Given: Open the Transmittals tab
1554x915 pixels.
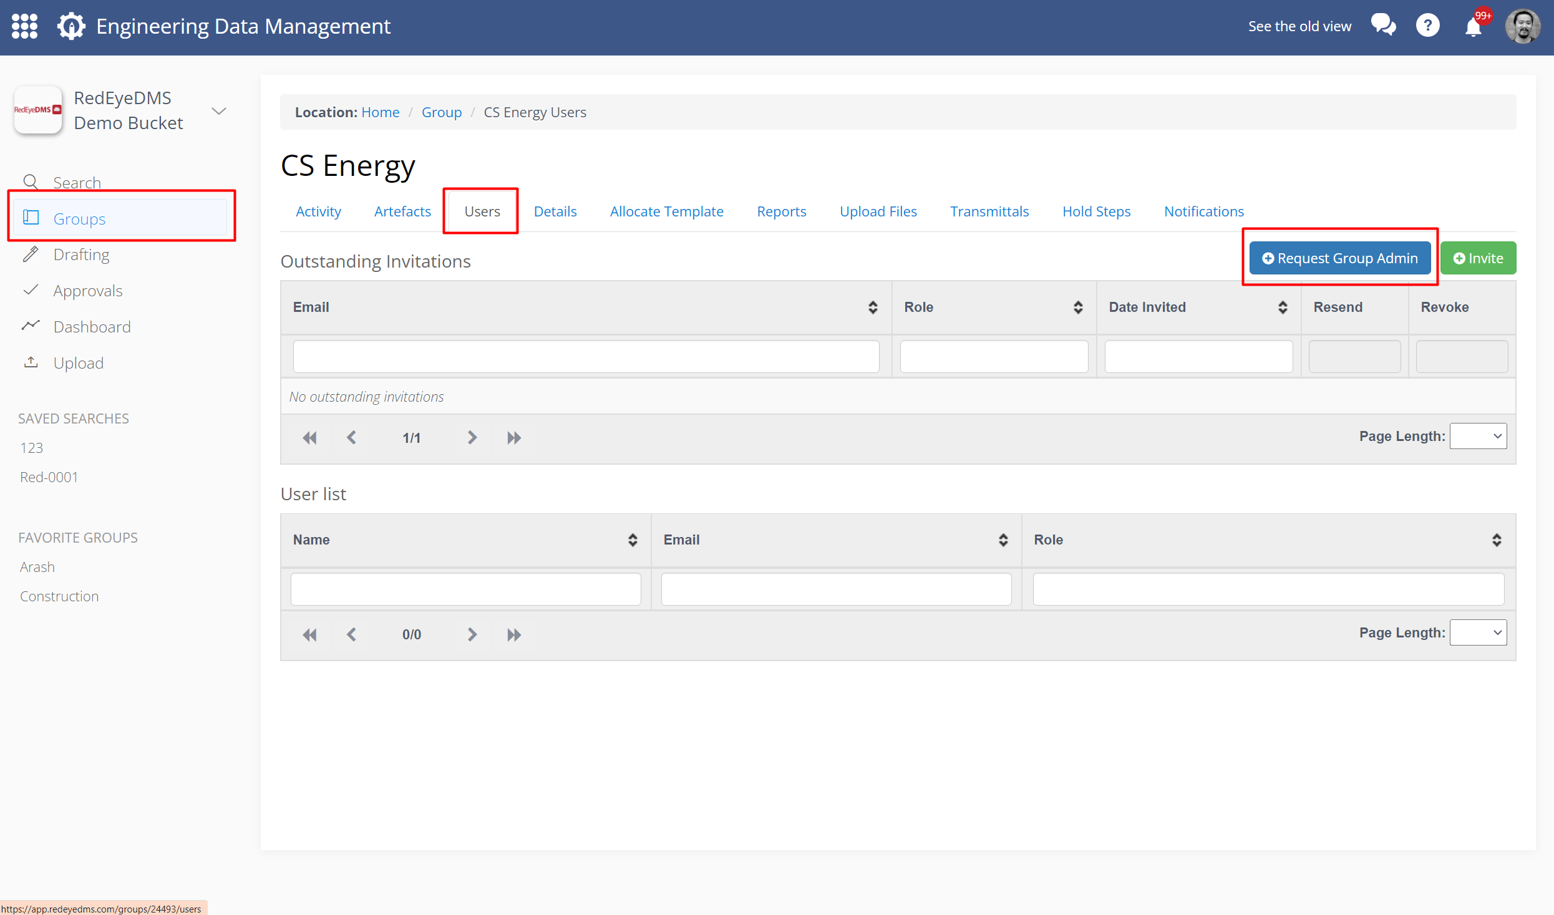Looking at the screenshot, I should 989,211.
